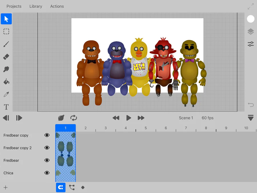Hide the Fredbear copy layer

pos(47,135)
